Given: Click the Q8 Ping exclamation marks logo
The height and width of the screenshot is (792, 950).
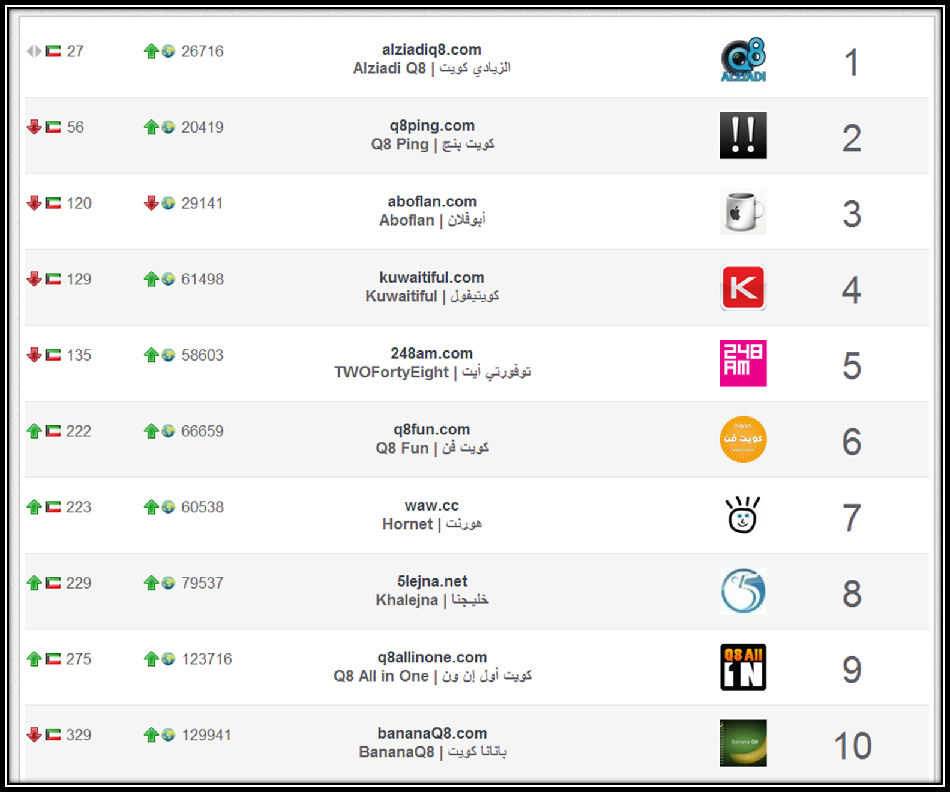Looking at the screenshot, I should click(743, 136).
